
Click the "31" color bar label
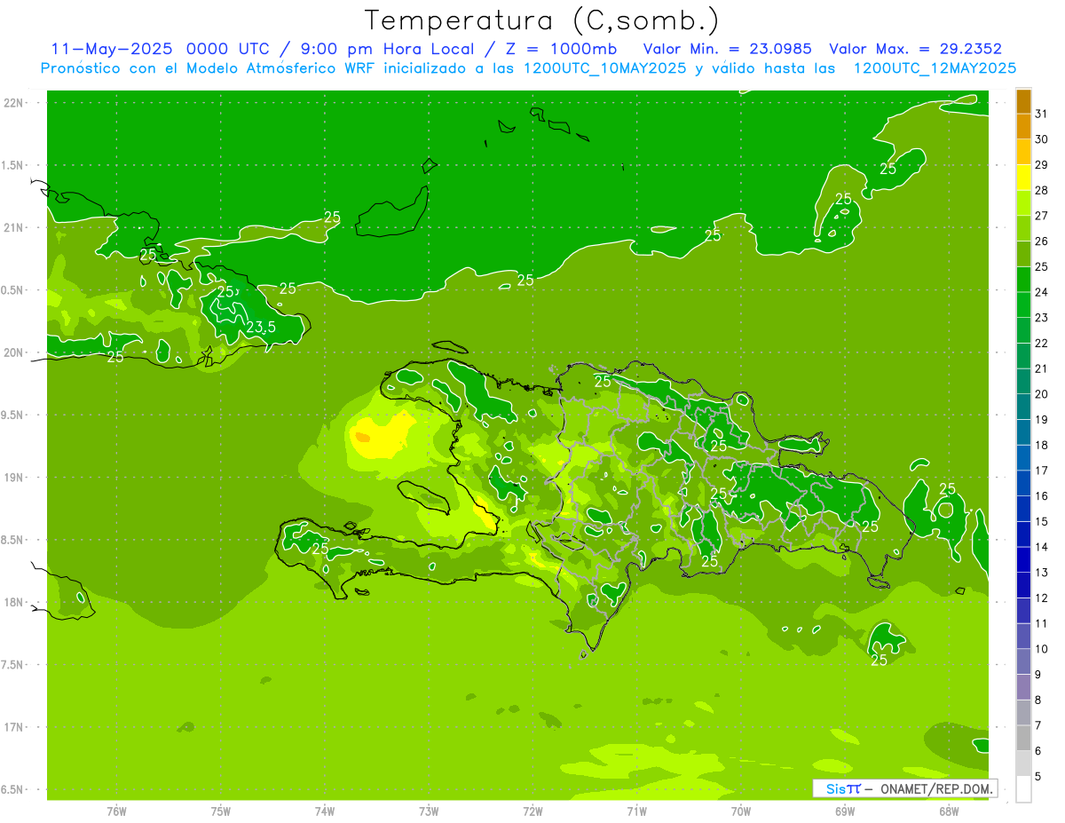pyautogui.click(x=1041, y=114)
